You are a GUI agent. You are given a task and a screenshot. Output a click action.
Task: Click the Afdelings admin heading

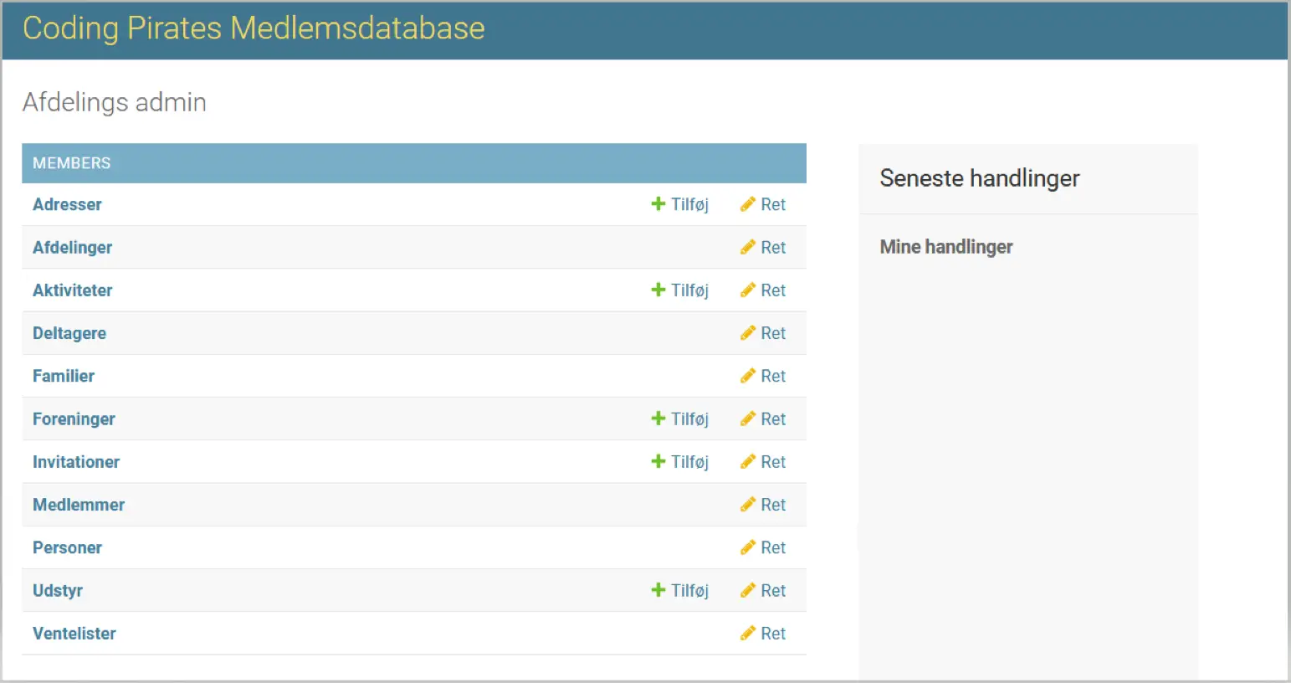(115, 102)
